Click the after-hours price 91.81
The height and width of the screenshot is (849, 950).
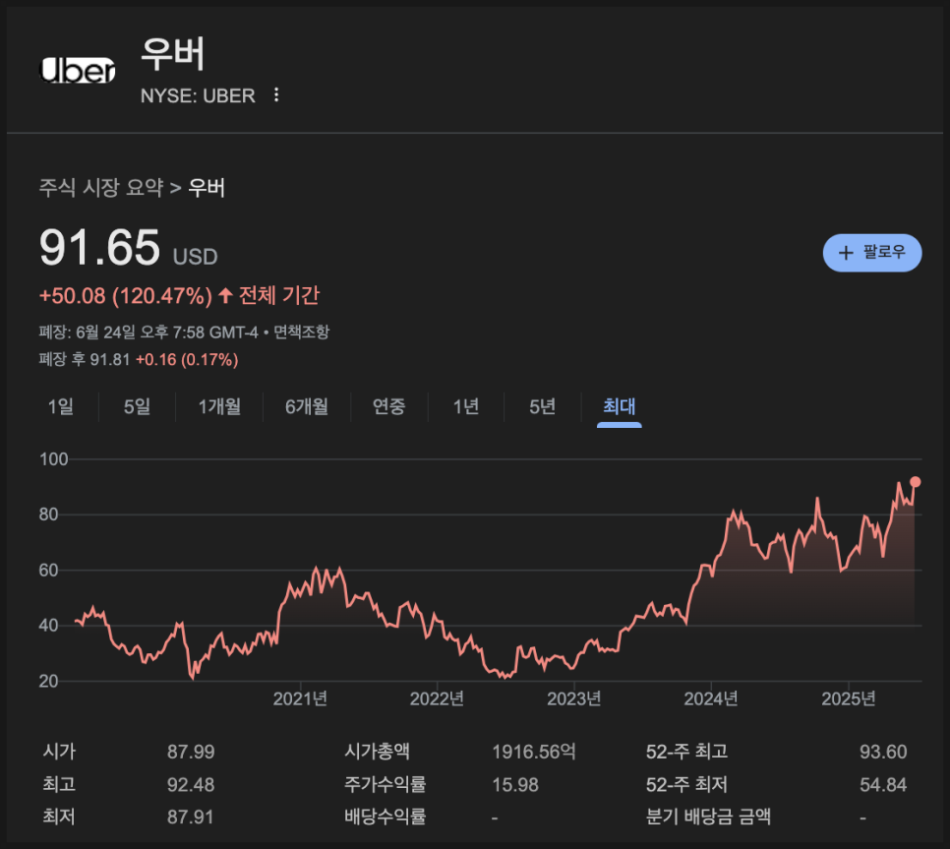110,360
